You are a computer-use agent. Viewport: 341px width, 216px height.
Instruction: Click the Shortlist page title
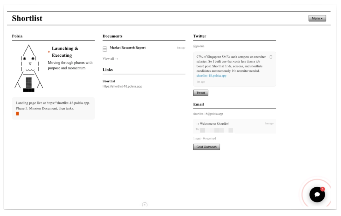[27, 18]
